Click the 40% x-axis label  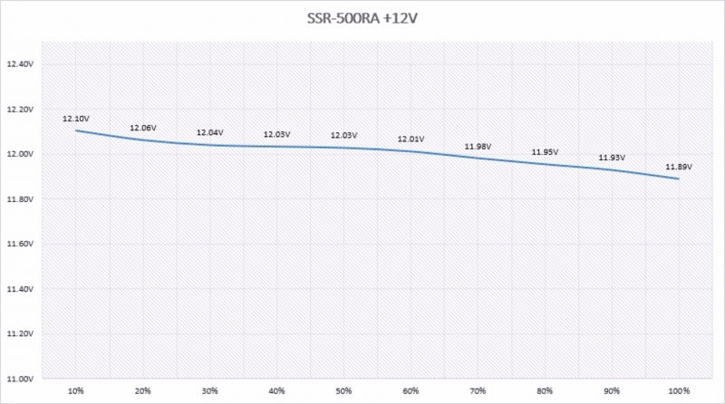point(277,391)
